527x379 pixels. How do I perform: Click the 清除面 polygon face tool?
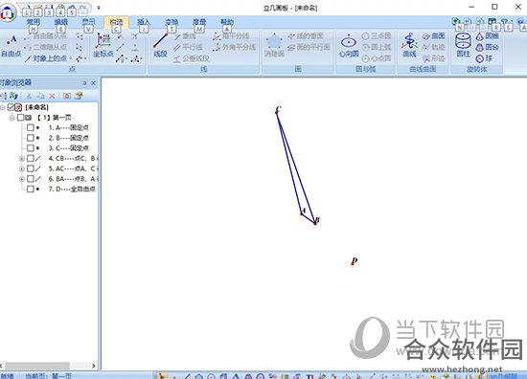coord(274,45)
